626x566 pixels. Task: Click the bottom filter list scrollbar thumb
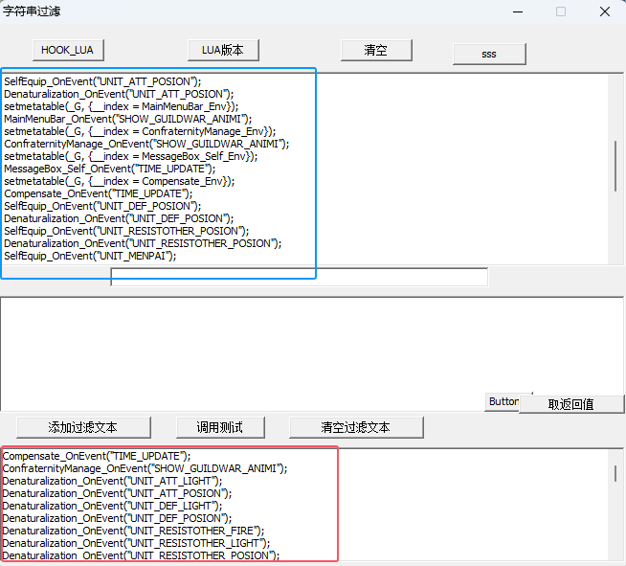pos(615,473)
